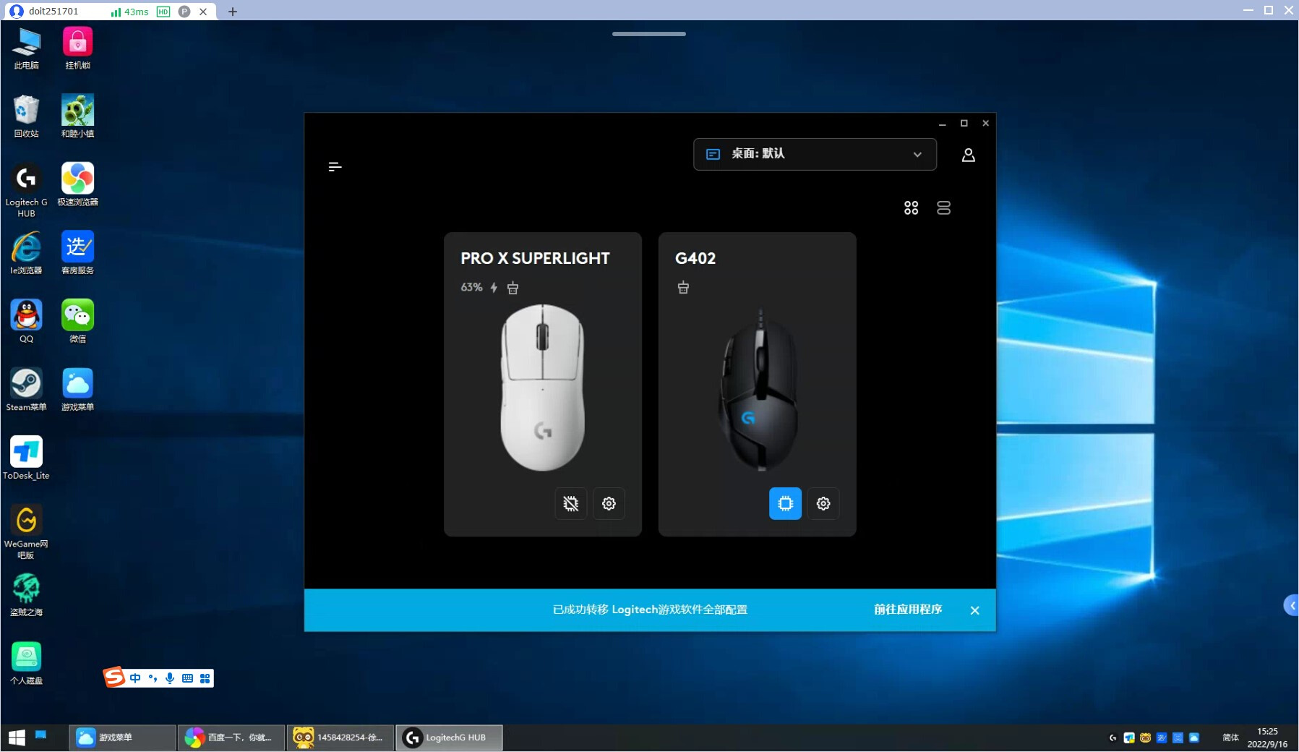Image resolution: width=1299 pixels, height=752 pixels.
Task: Open the 游戏菜单 desktop icon
Action: point(77,389)
